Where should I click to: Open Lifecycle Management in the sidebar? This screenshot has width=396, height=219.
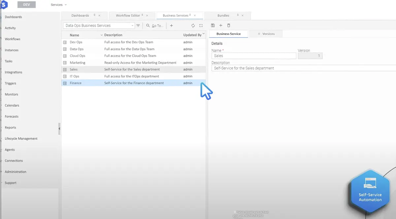[21, 139]
